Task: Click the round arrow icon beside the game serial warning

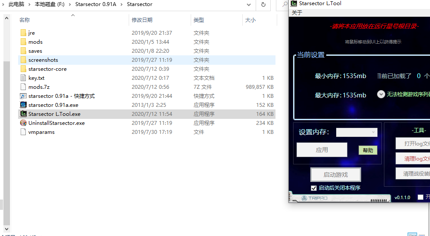Action: [381, 94]
